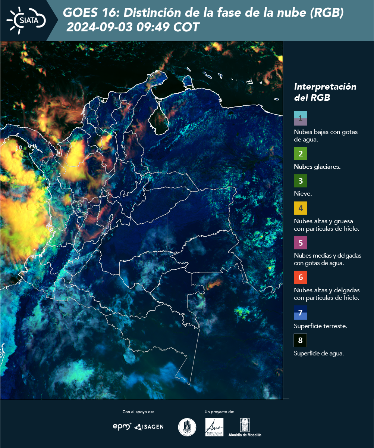
Task: Click the GOES 16 satellite map image
Action: point(142,220)
